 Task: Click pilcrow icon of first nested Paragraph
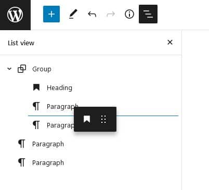(36, 106)
